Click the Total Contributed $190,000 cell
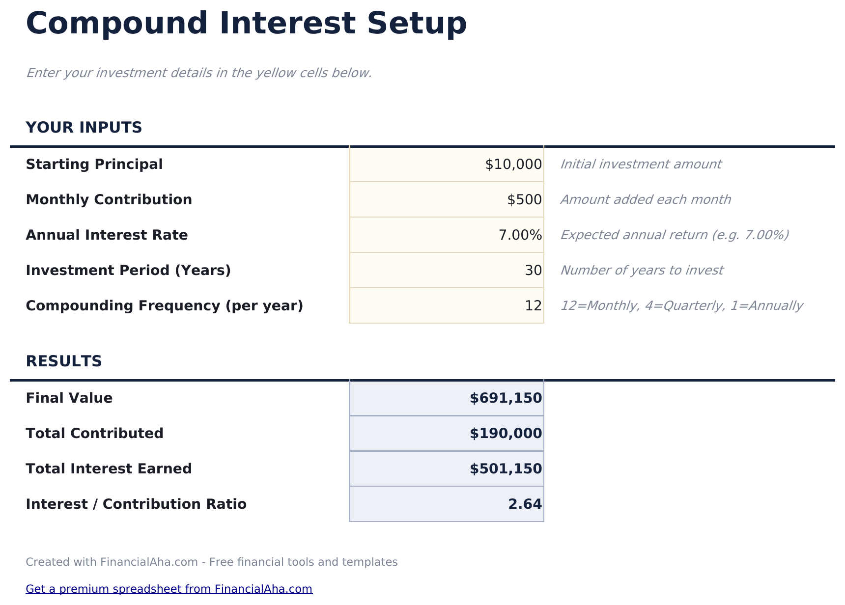 tap(447, 434)
